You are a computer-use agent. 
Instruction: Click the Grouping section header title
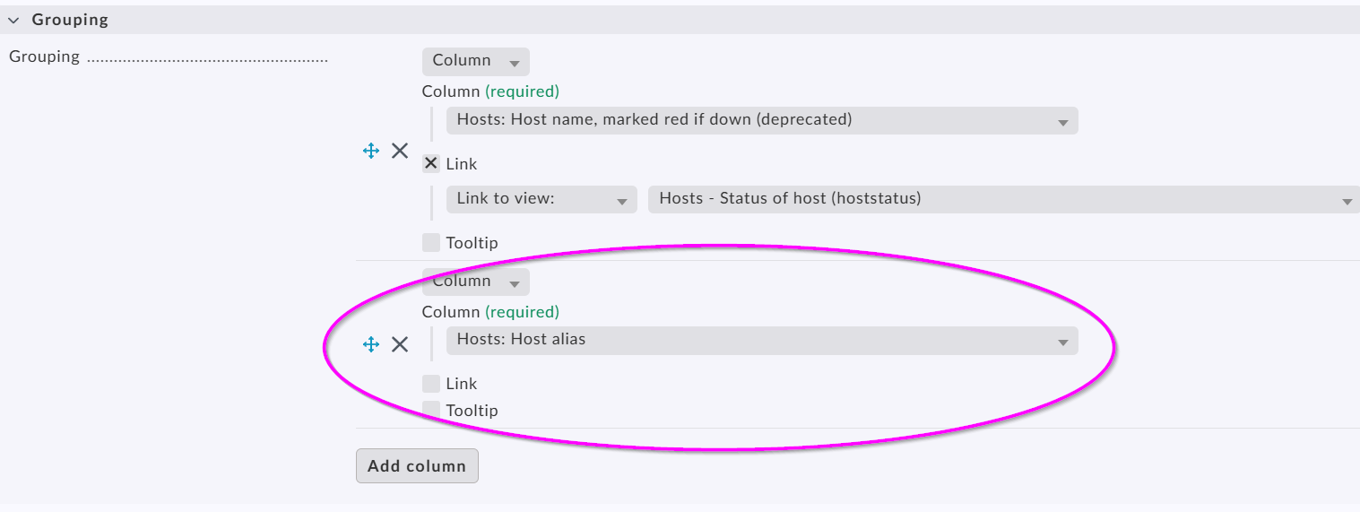click(x=70, y=20)
